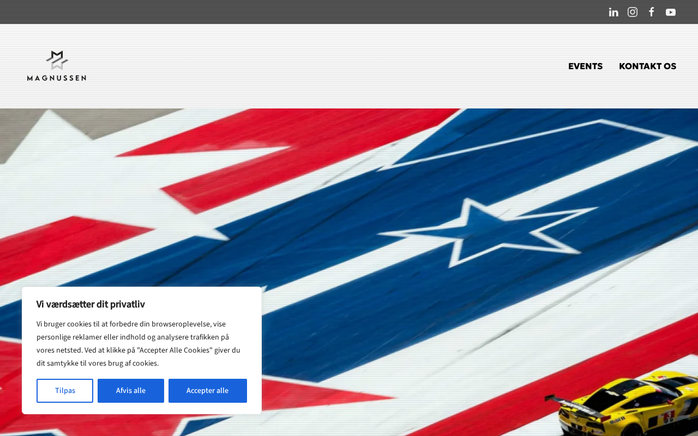Open the YouTube channel icon
The height and width of the screenshot is (436, 698).
[671, 12]
